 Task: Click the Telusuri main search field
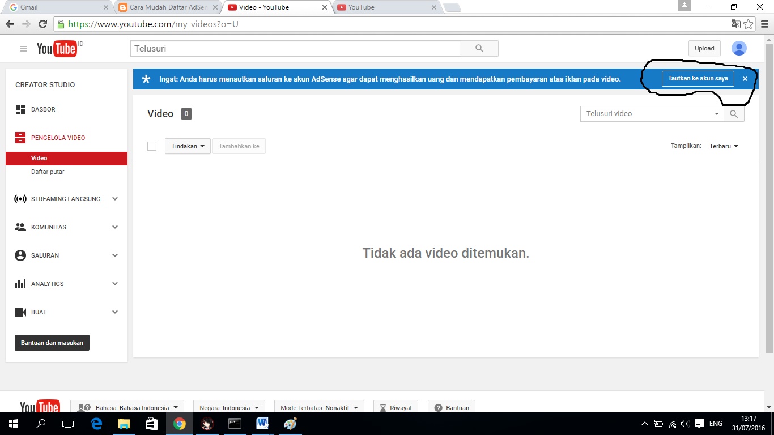pos(296,49)
